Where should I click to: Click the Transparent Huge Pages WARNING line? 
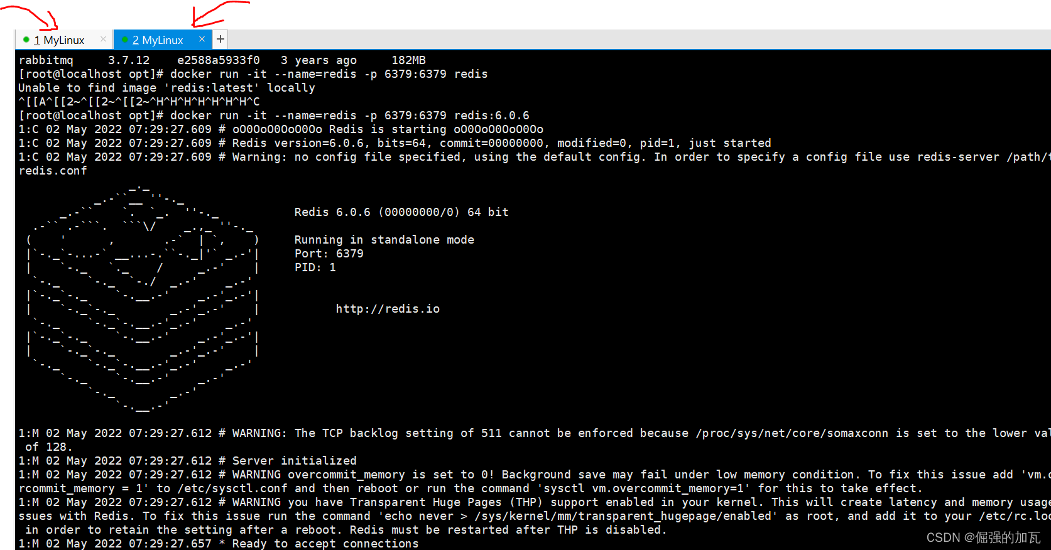[x=534, y=502]
